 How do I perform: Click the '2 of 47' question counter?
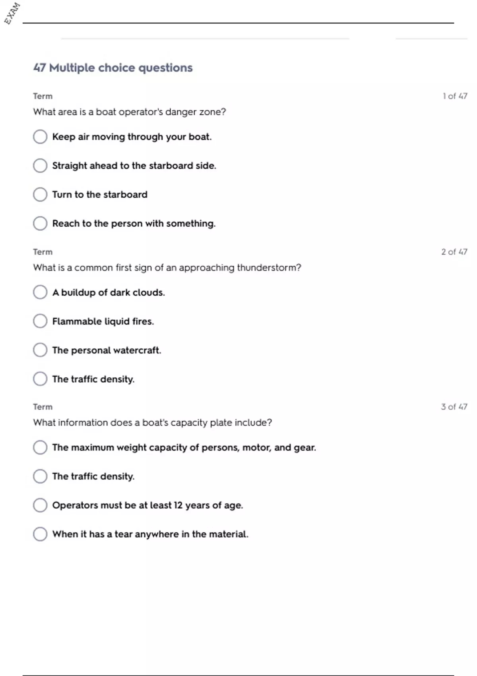pos(454,252)
